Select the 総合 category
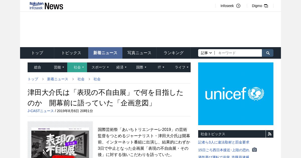 pyautogui.click(x=38, y=67)
